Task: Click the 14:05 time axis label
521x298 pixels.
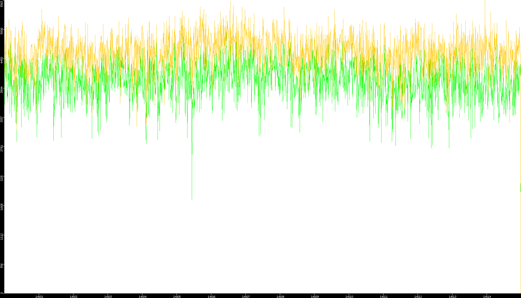Action: pyautogui.click(x=177, y=297)
